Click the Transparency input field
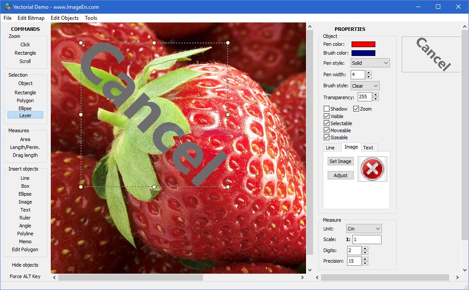Viewport: 469px width, 290px height. (x=365, y=97)
